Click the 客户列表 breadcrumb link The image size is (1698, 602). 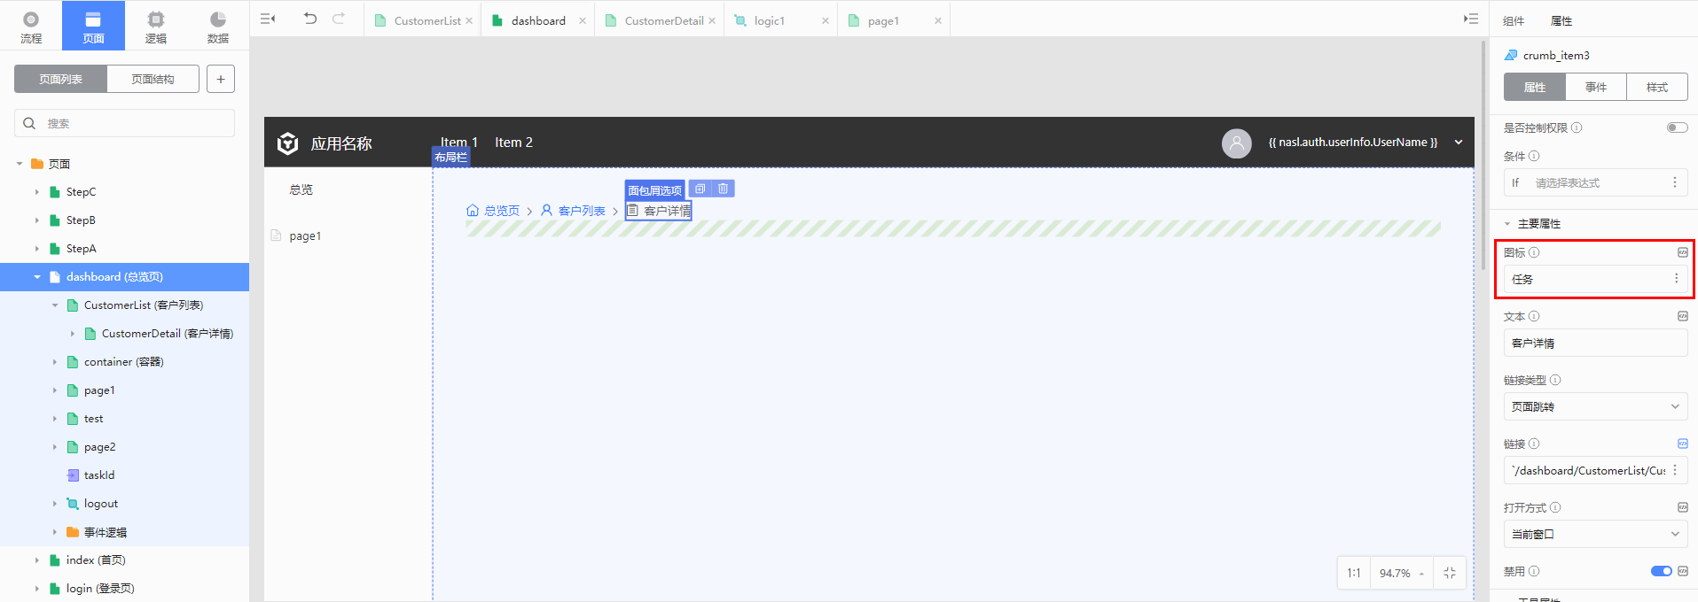[582, 211]
